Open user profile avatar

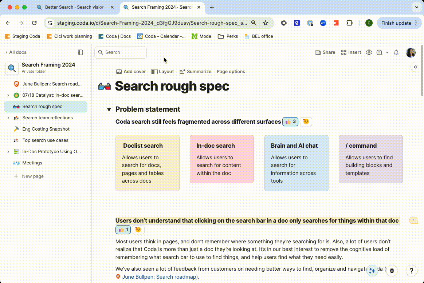(x=411, y=52)
